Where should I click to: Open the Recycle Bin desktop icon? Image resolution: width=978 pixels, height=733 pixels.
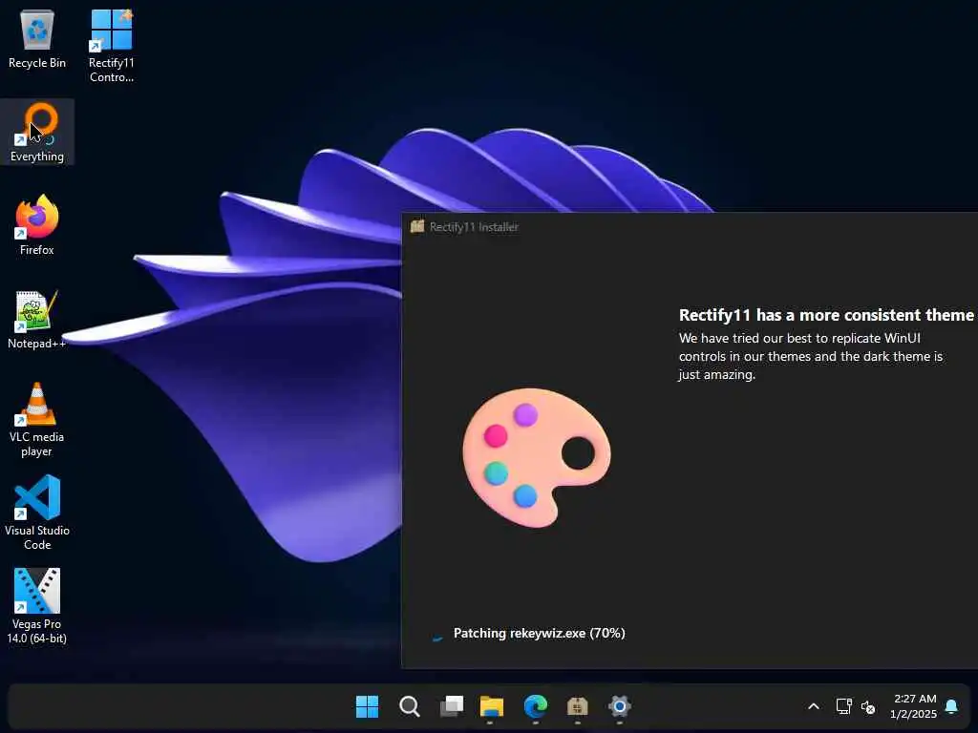[37, 38]
